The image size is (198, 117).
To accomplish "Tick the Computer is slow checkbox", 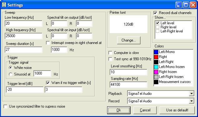I will click(110, 53).
